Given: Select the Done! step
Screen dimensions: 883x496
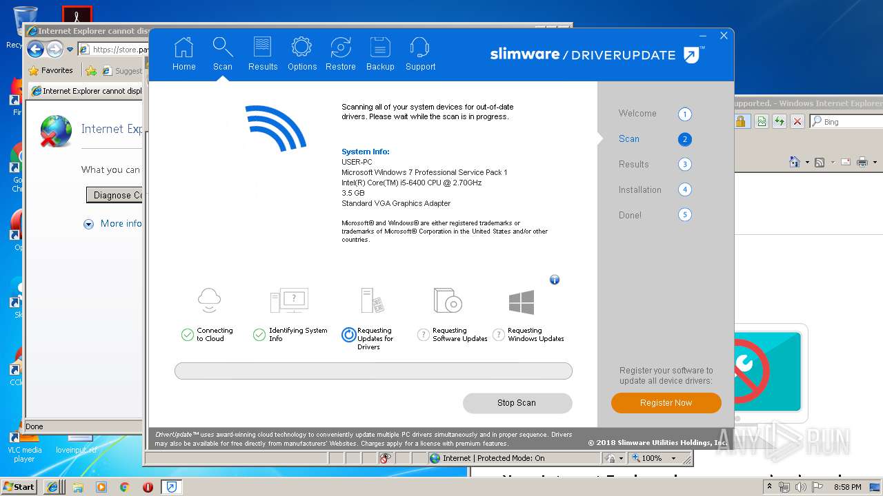Looking at the screenshot, I should [x=630, y=216].
